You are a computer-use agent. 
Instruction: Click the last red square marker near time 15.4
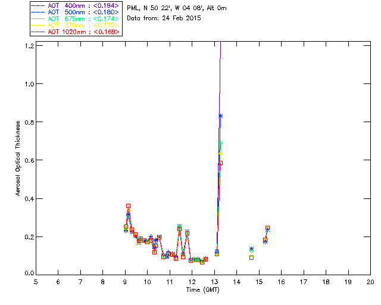click(267, 228)
